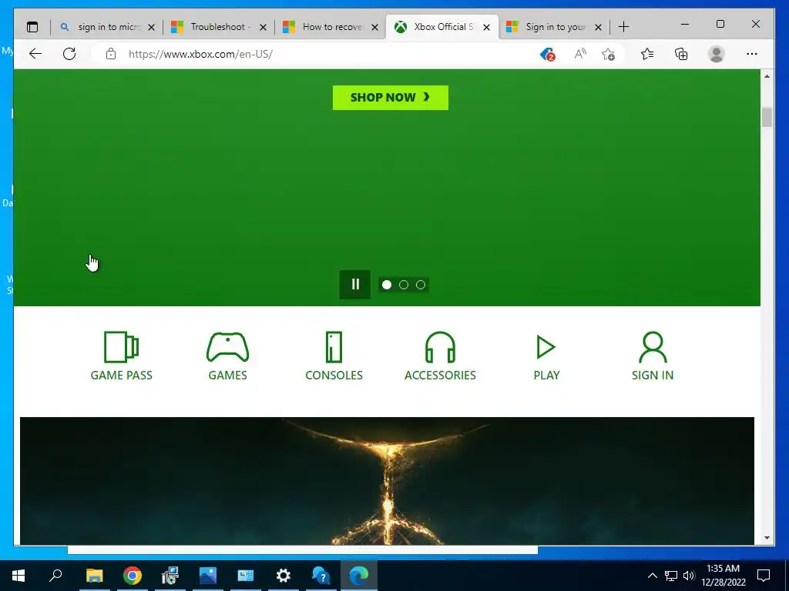Refresh the Xbox page
The height and width of the screenshot is (591, 789).
(69, 54)
